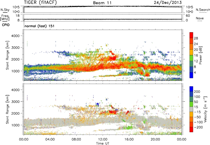
Task: Click the 'Freq. [MHz]' axis label
Action: 5,18
